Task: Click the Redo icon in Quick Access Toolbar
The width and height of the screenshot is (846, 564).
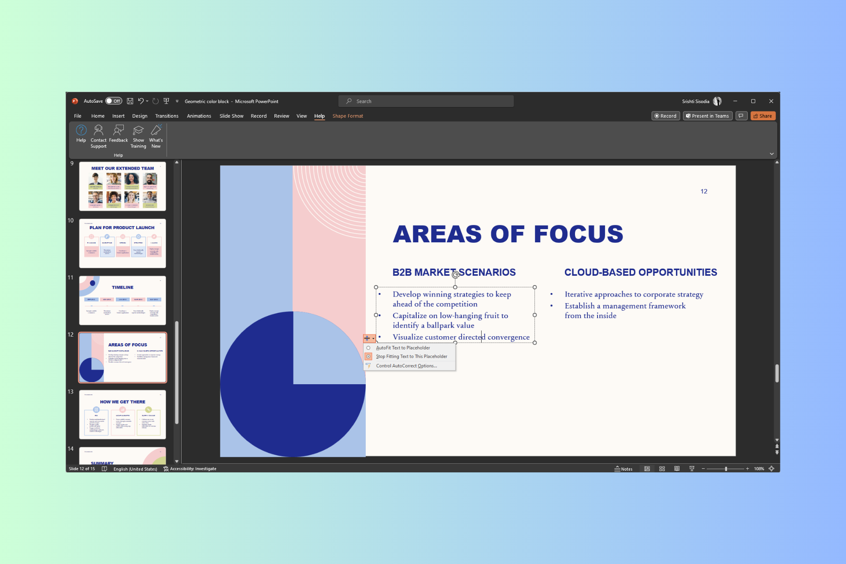Action: [x=156, y=101]
